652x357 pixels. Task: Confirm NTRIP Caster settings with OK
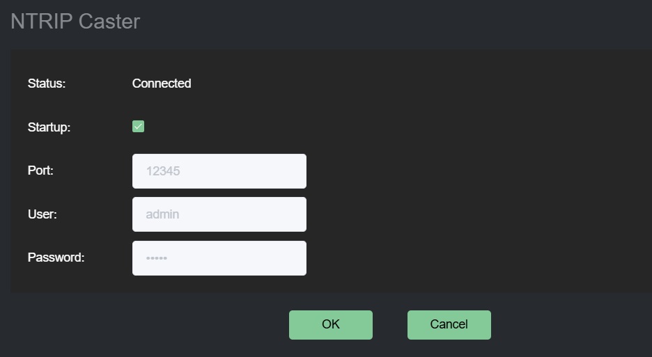pos(330,325)
